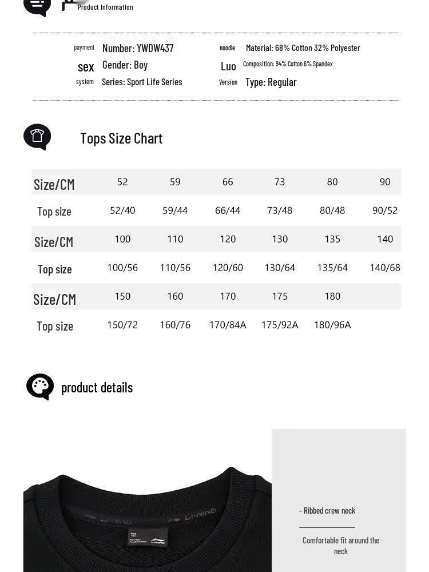Click the paint palette icon beside product details

pos(40,387)
